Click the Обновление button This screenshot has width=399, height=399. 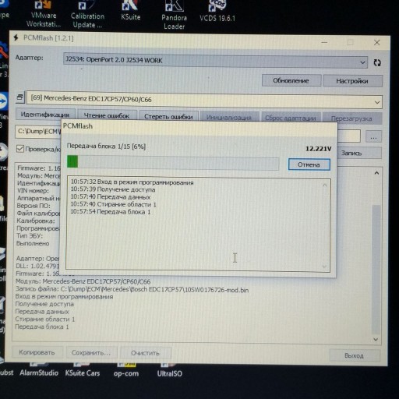291,81
